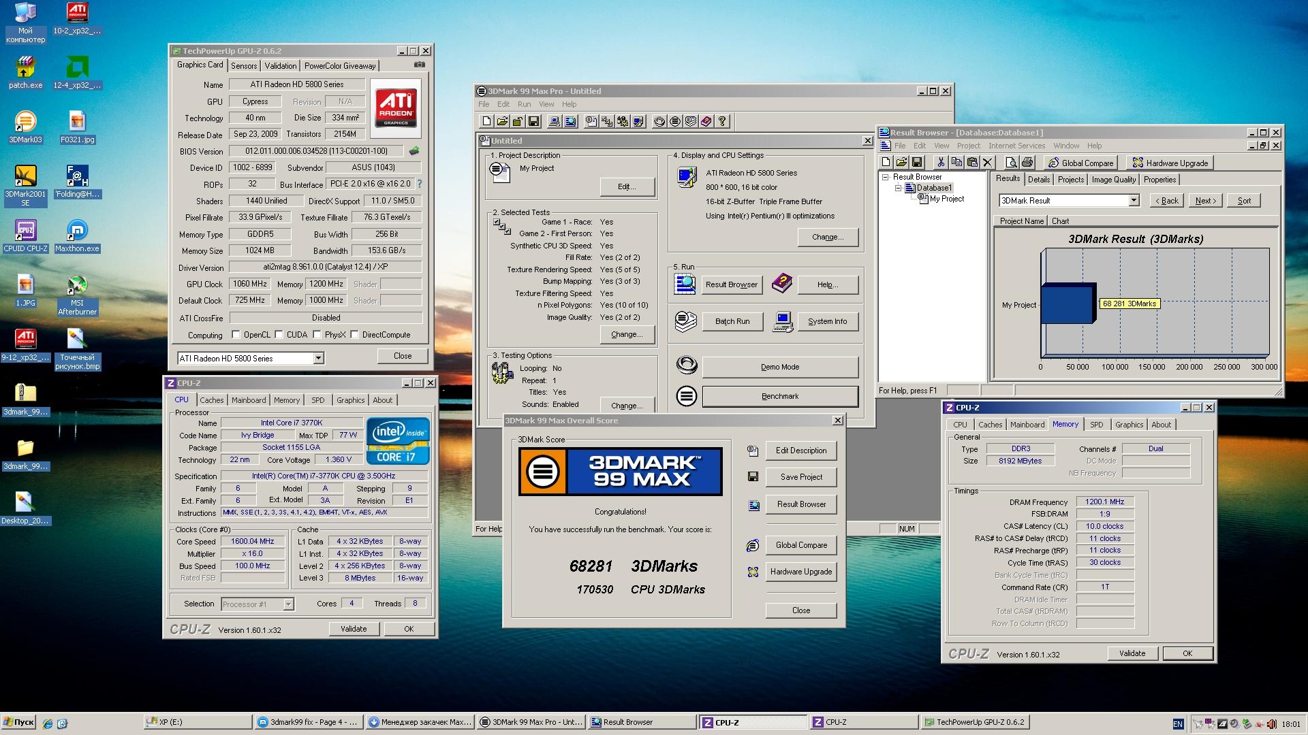Image resolution: width=1308 pixels, height=735 pixels.
Task: Click question mark icon in 3DMark toolbar
Action: (722, 121)
